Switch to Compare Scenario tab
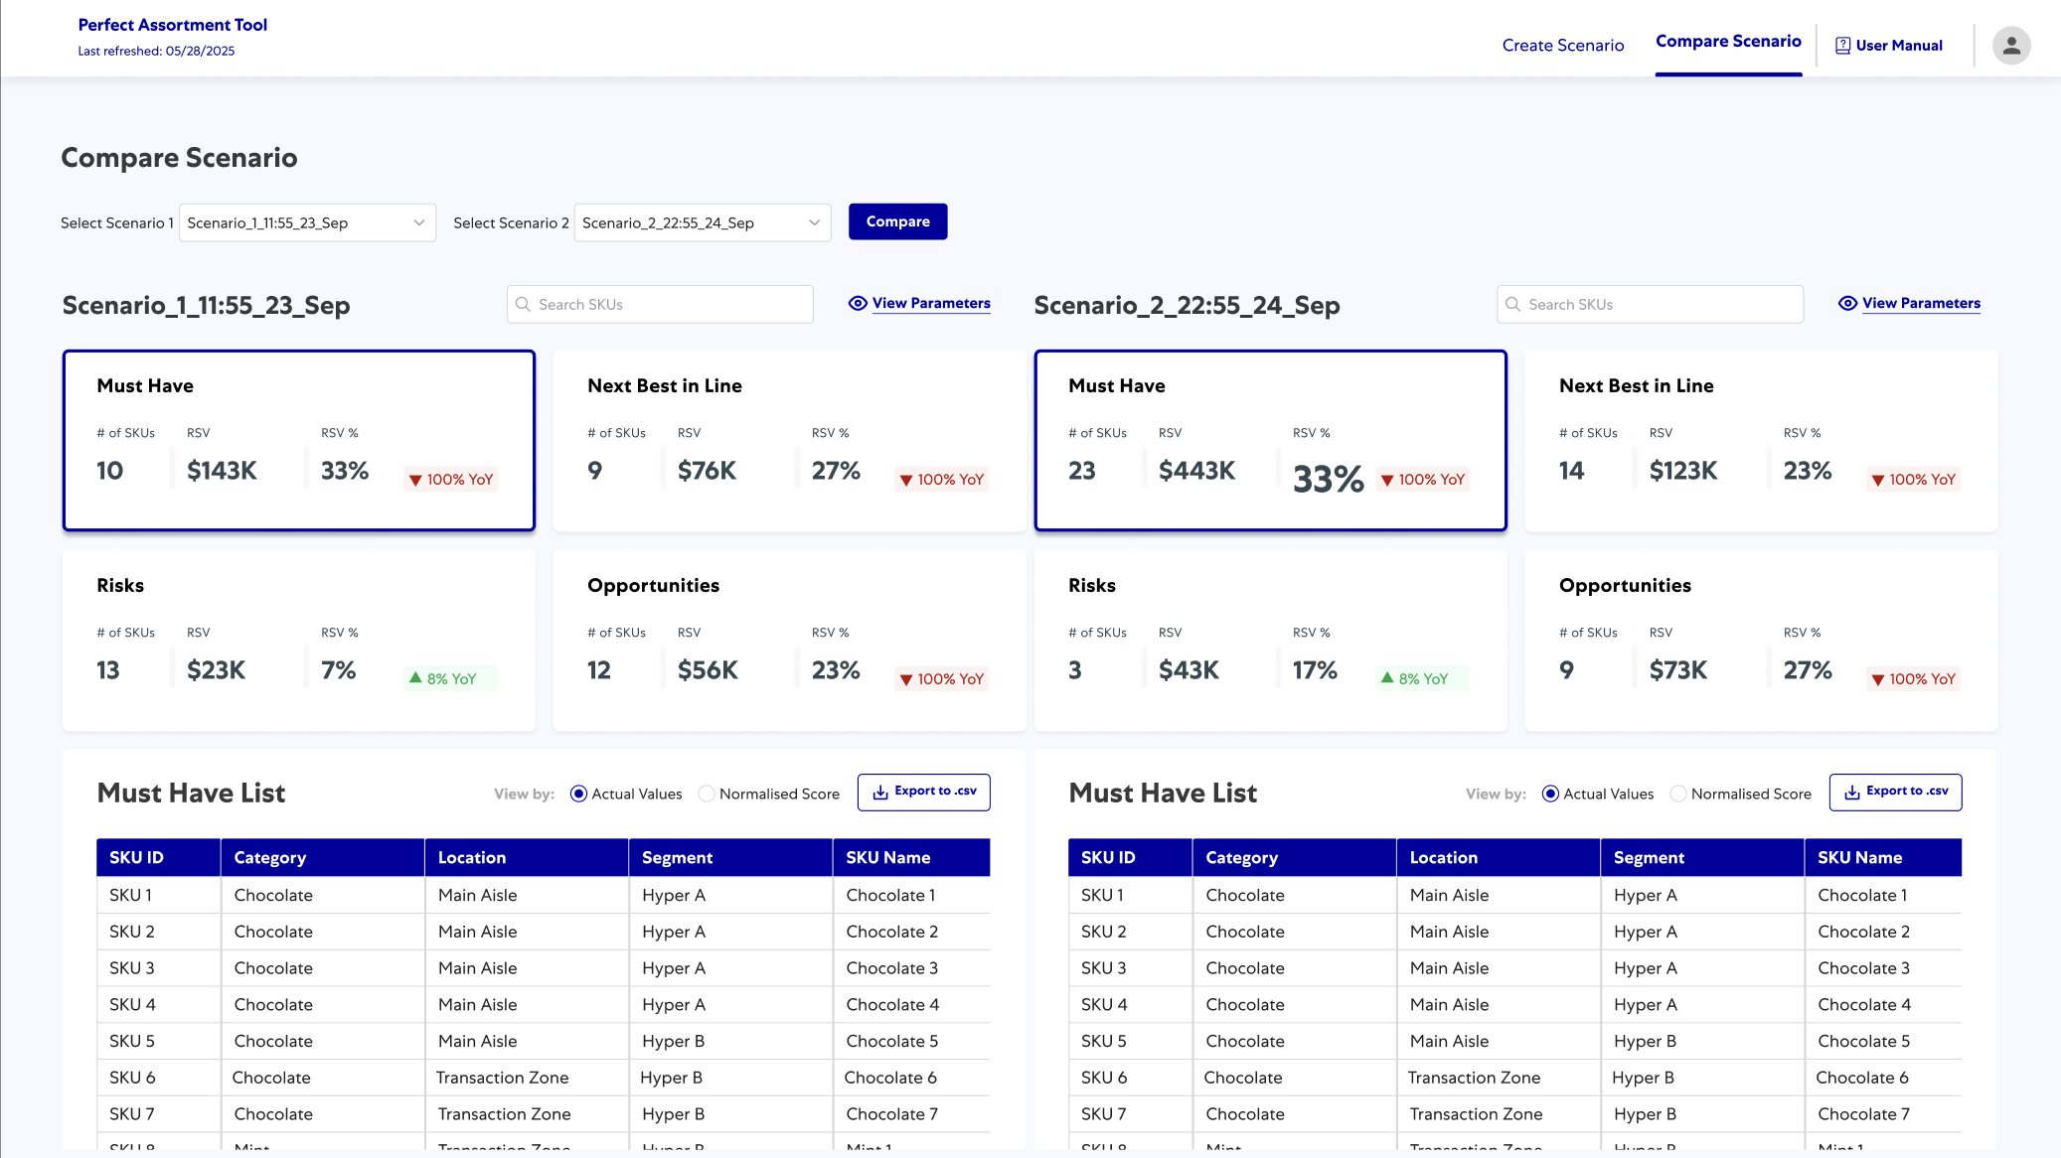Viewport: 2061px width, 1158px height. coord(1728,42)
